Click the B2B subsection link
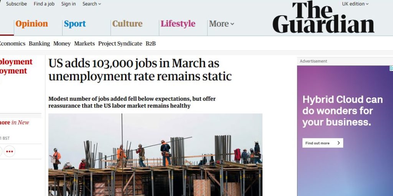Screen dimensions: 393x196 pyautogui.click(x=150, y=44)
